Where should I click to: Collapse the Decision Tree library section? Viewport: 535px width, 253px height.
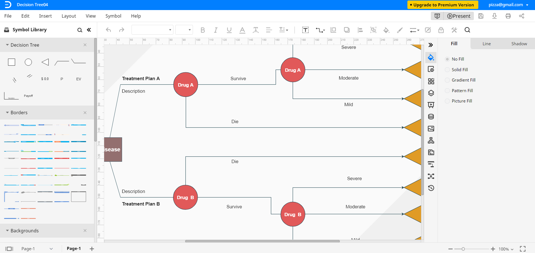coord(8,45)
